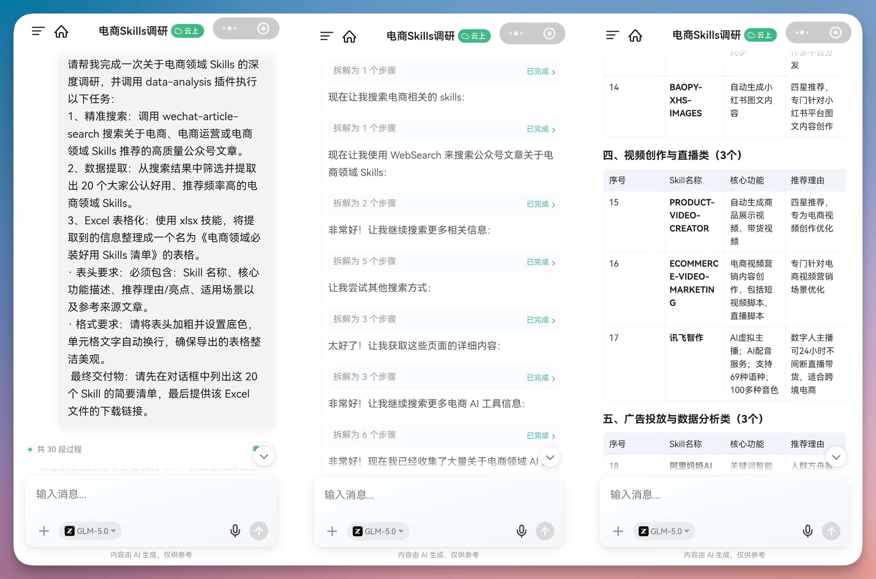
Task: Expand 共 30 段过程 process summary
Action: tap(59, 449)
